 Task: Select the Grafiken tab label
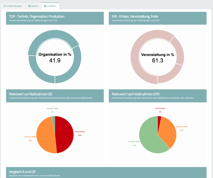[x=52, y=6]
